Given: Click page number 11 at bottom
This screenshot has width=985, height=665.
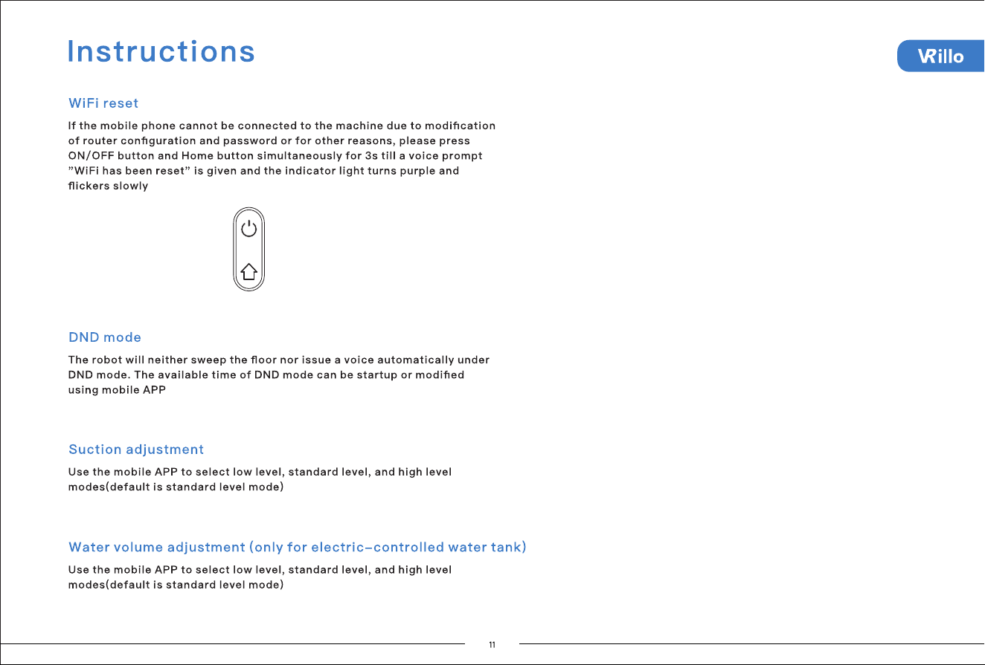Looking at the screenshot, I should tap(492, 644).
